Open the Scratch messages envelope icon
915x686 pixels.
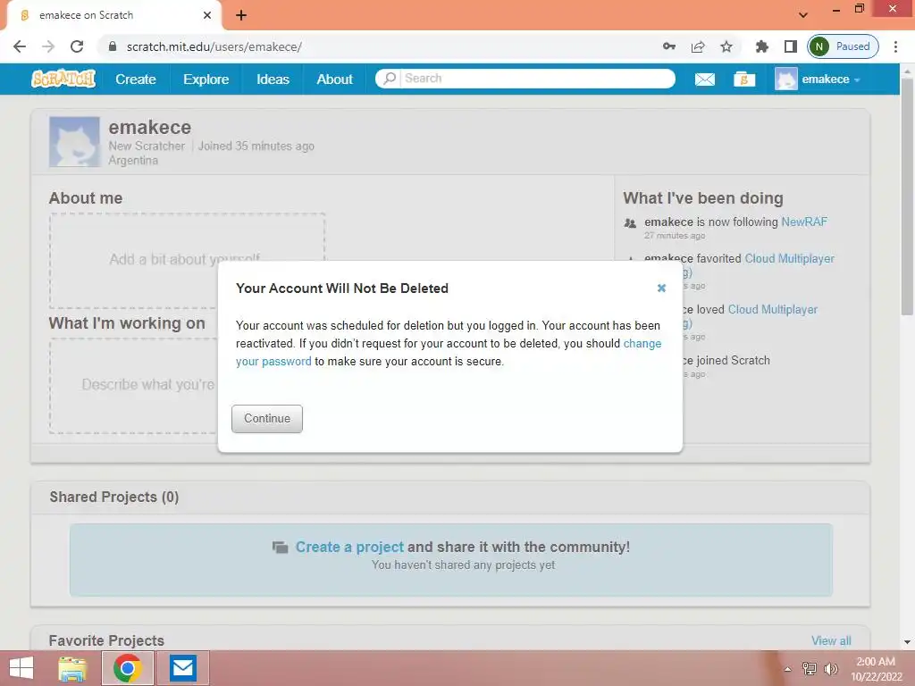[x=704, y=79]
